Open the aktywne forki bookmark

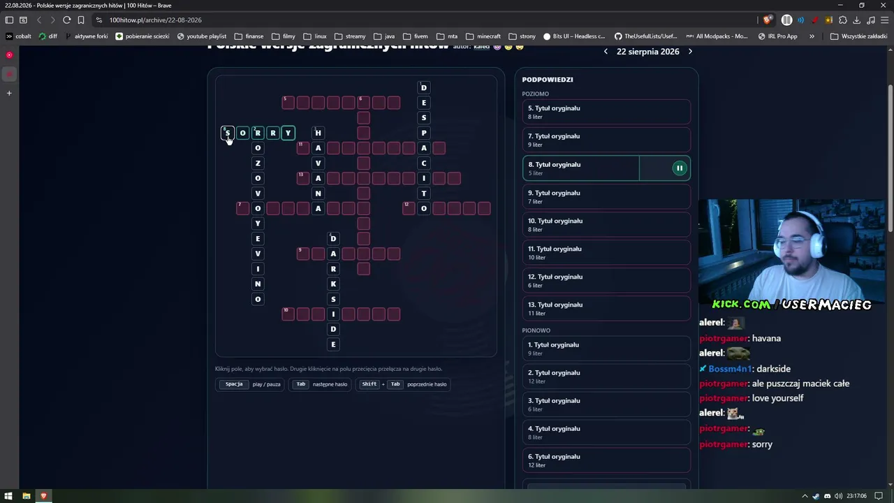pos(87,36)
